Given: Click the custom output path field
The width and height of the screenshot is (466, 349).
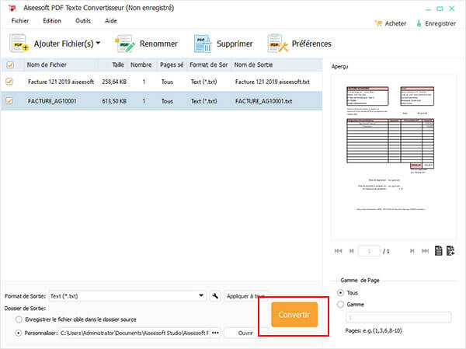Looking at the screenshot, I should click(x=134, y=333).
